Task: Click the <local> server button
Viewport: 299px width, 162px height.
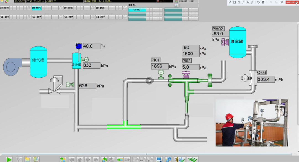Action: (x=137, y=10)
